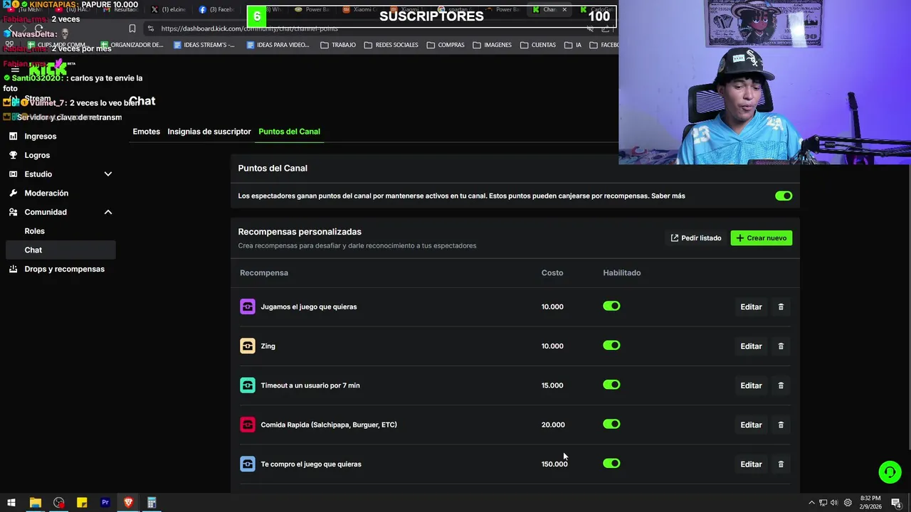Switch to the Emotes tab
This screenshot has width=911, height=512.
point(146,132)
